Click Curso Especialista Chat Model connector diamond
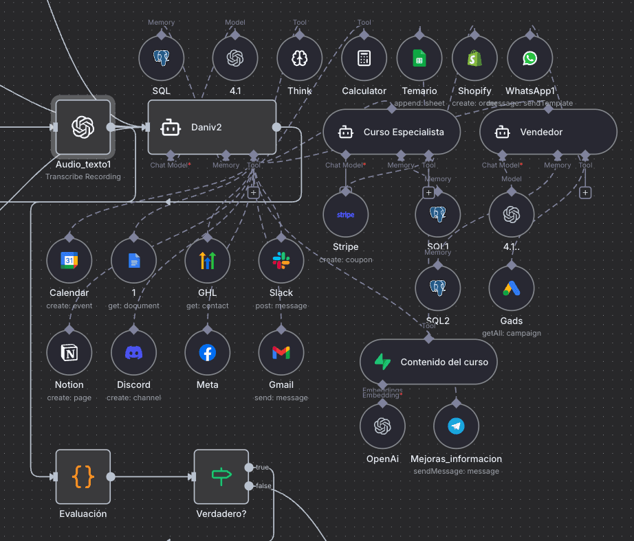This screenshot has height=541, width=634. tap(346, 154)
